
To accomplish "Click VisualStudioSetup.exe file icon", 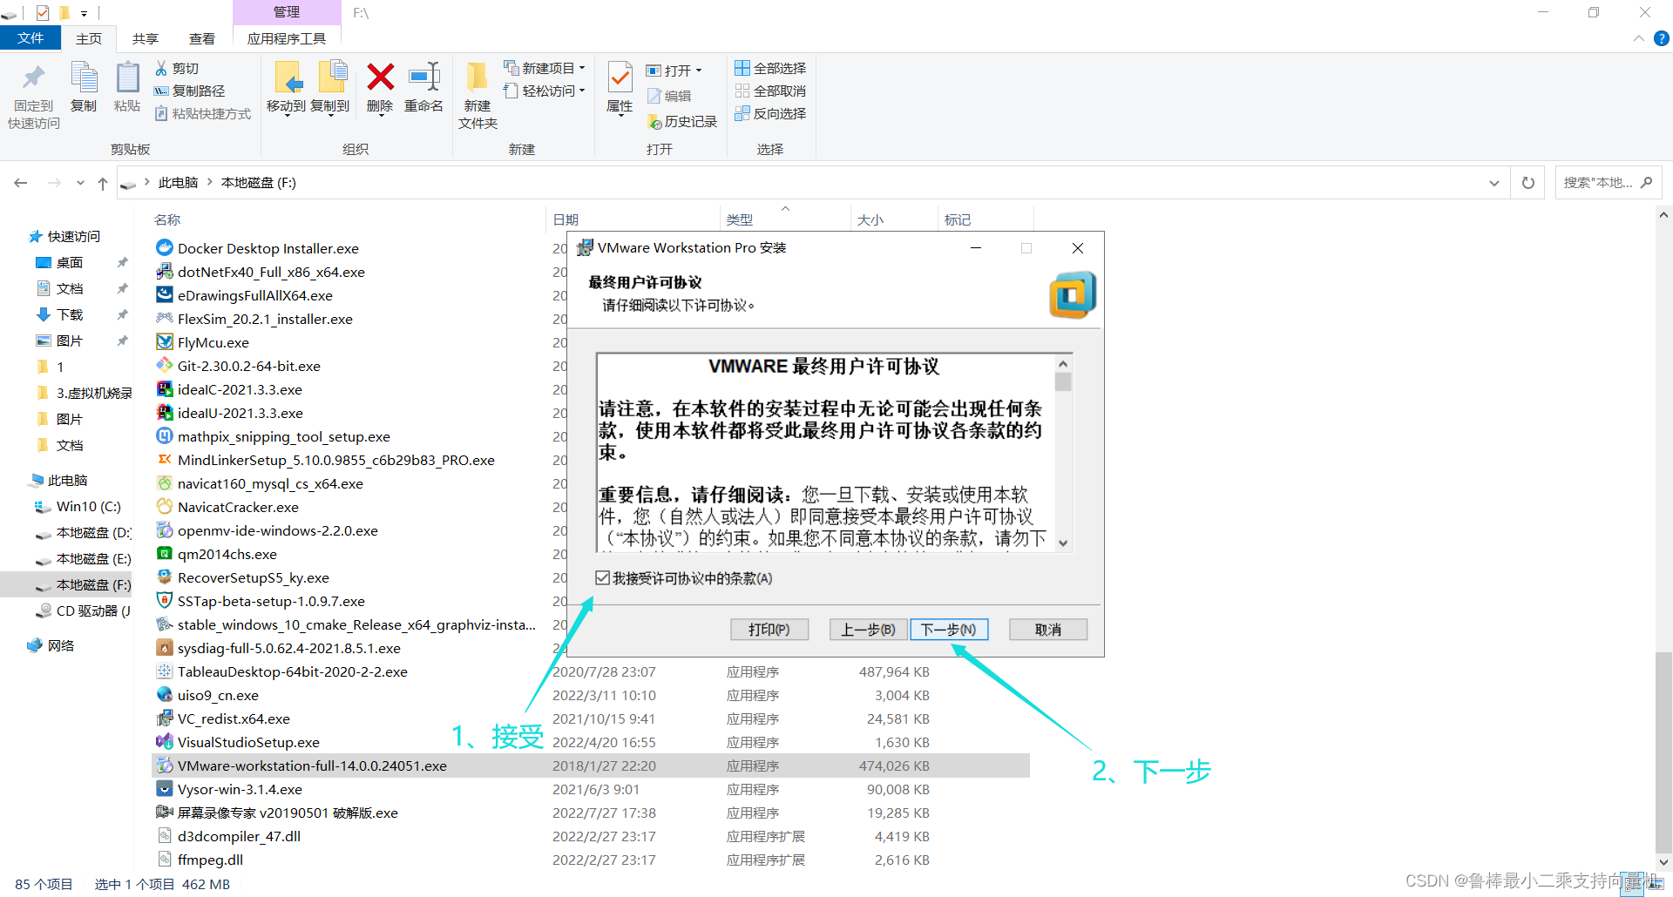I will pyautogui.click(x=164, y=742).
